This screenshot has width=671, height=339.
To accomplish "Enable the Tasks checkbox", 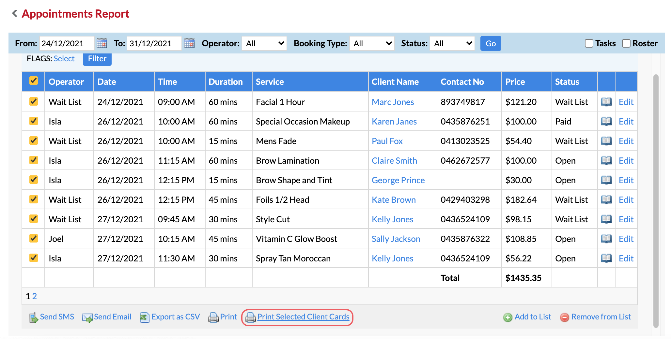I will (x=589, y=43).
